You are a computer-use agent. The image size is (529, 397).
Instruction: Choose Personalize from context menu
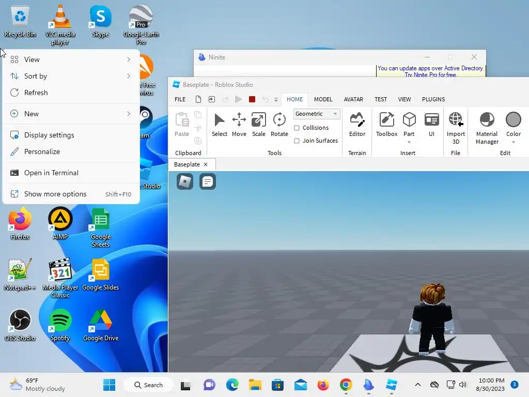71,151
